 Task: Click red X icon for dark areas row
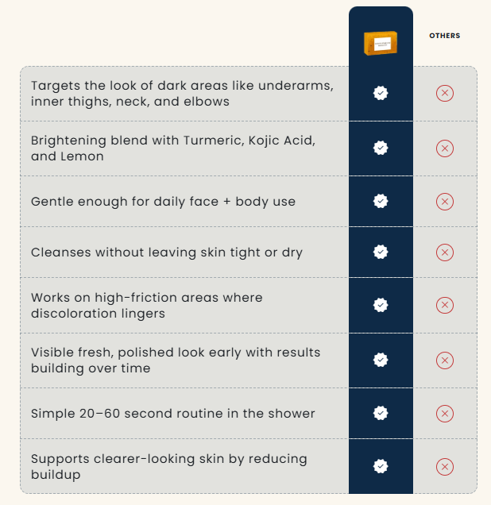tap(445, 94)
